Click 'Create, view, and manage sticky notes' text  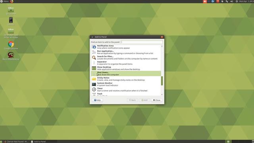pyautogui.click(x=121, y=80)
